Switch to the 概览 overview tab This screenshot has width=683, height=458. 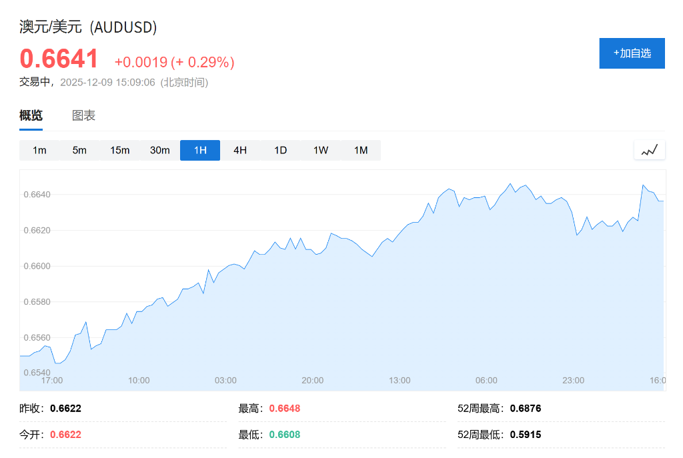(x=31, y=115)
